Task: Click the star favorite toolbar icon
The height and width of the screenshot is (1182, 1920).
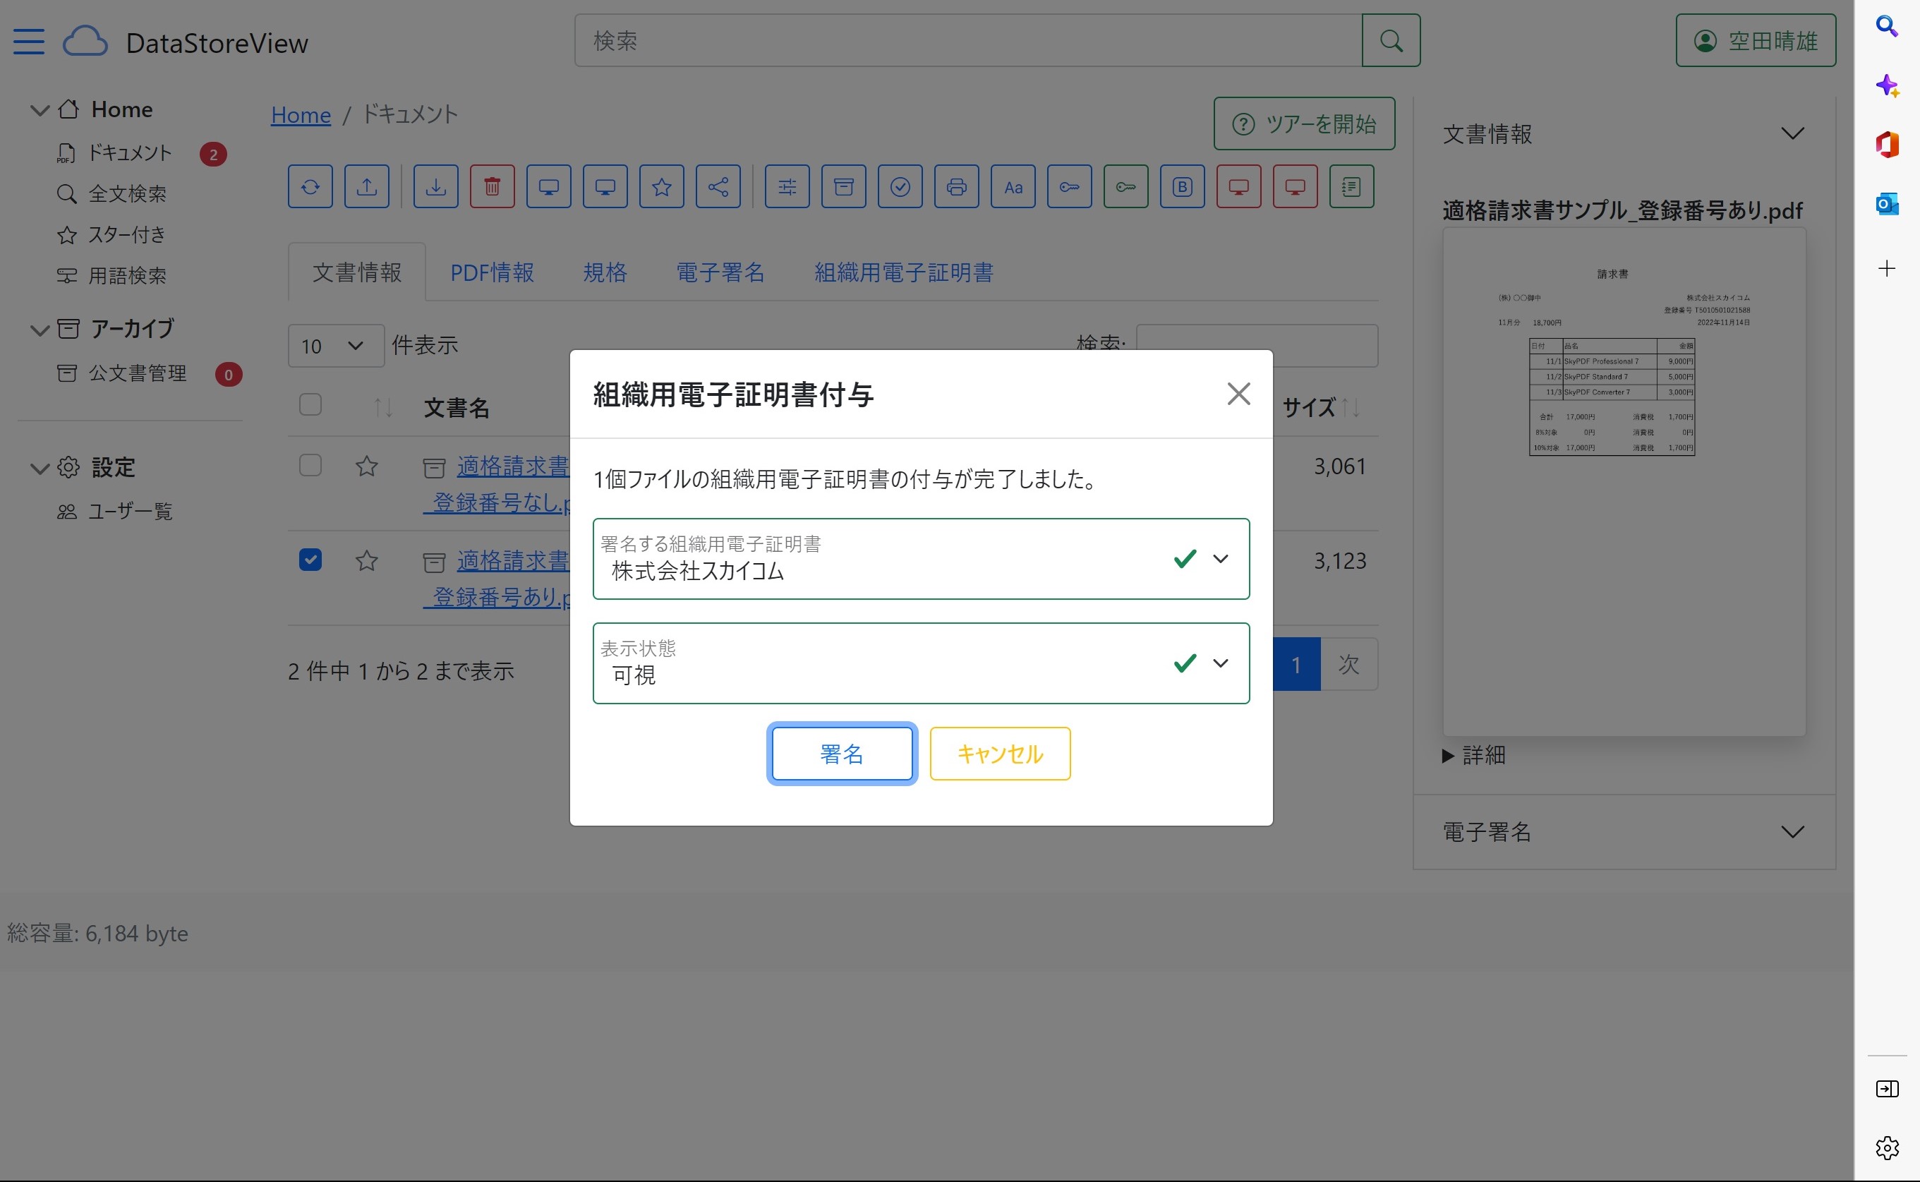Action: click(x=661, y=187)
